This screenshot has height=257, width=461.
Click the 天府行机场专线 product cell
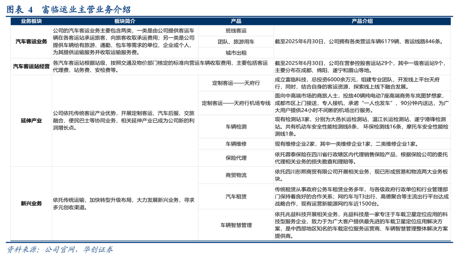236,103
